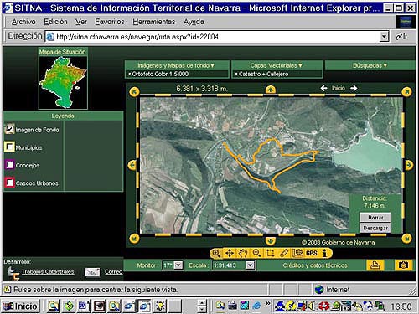Click the Borrar button
This screenshot has height=314, width=419.
coord(375,217)
